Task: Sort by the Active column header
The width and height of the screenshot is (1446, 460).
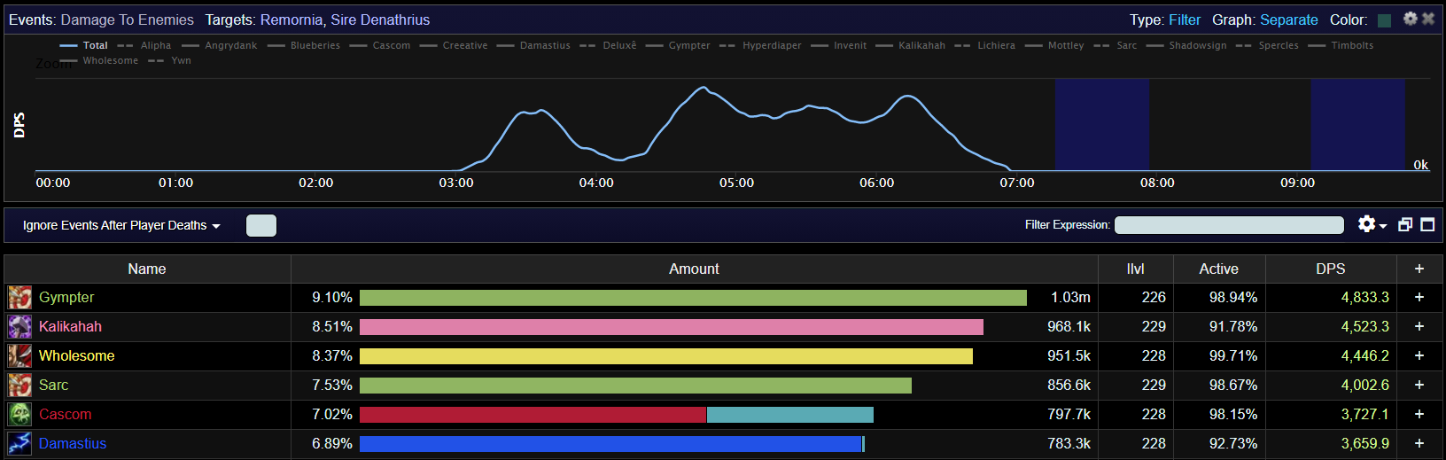Action: [x=1219, y=269]
